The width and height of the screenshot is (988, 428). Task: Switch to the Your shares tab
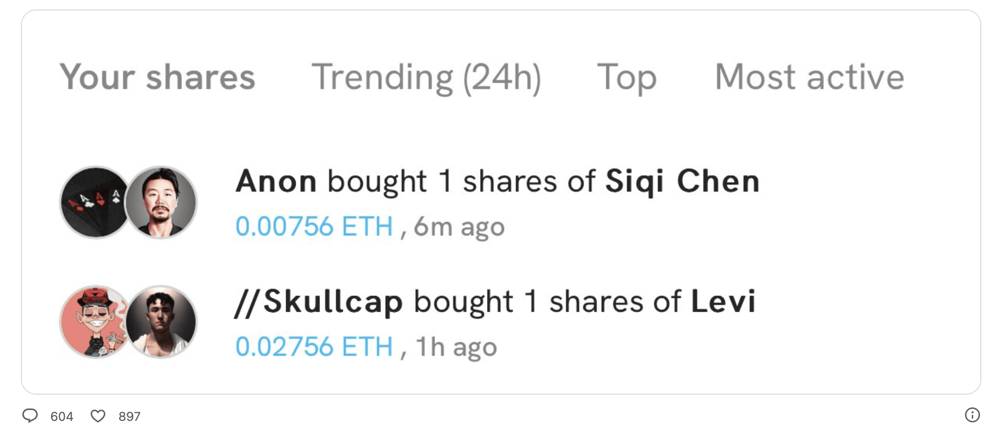pos(157,77)
